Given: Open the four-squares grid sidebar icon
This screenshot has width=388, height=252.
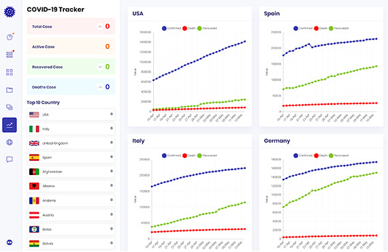Looking at the screenshot, I should click(10, 72).
